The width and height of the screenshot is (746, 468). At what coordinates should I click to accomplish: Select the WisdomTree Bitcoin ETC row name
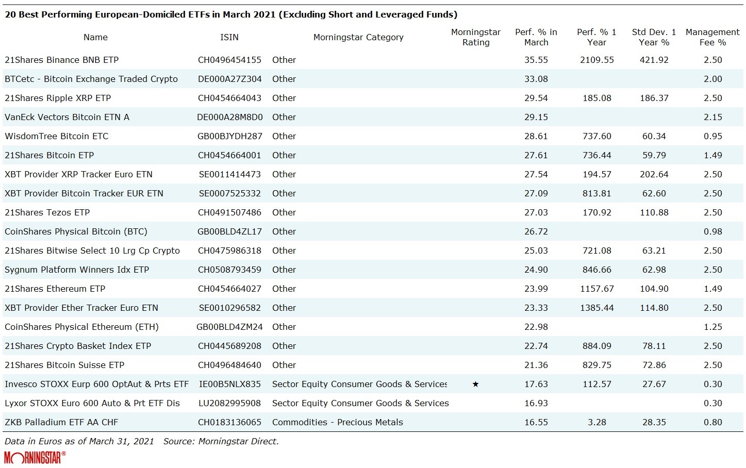[57, 136]
